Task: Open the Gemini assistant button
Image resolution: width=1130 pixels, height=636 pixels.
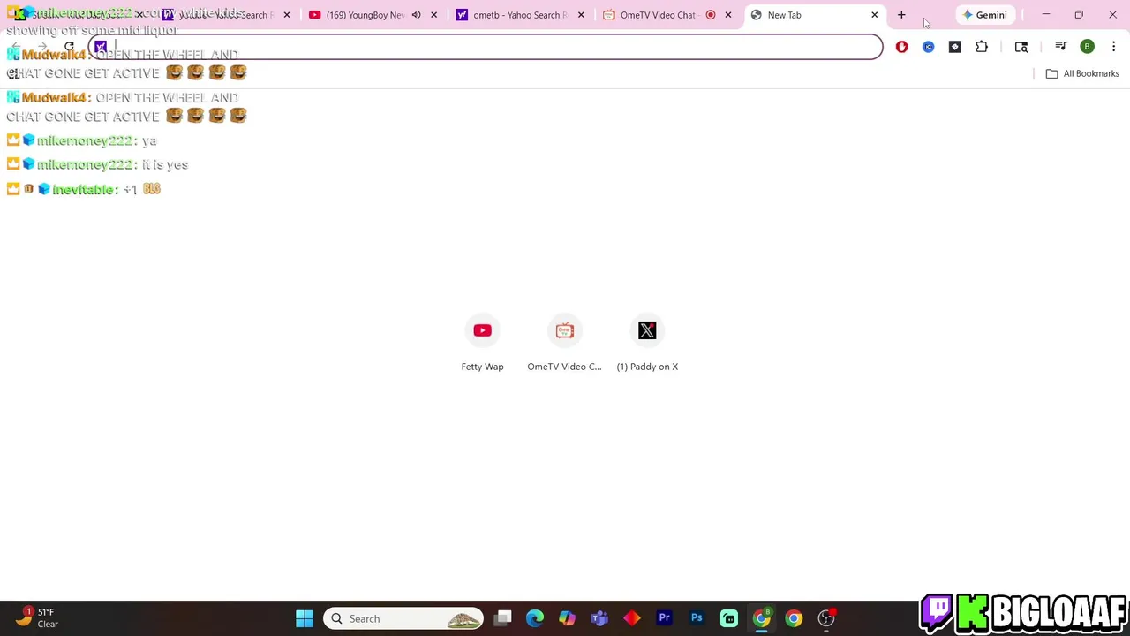Action: (x=984, y=15)
